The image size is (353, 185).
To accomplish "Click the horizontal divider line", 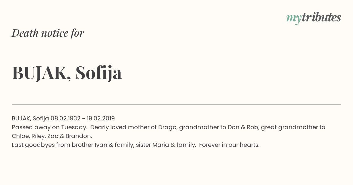I will [x=176, y=104].
